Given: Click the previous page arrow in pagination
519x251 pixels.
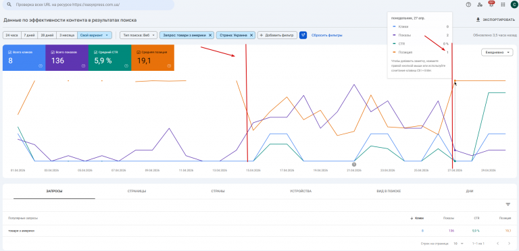Looking at the screenshot, I should pos(497,244).
